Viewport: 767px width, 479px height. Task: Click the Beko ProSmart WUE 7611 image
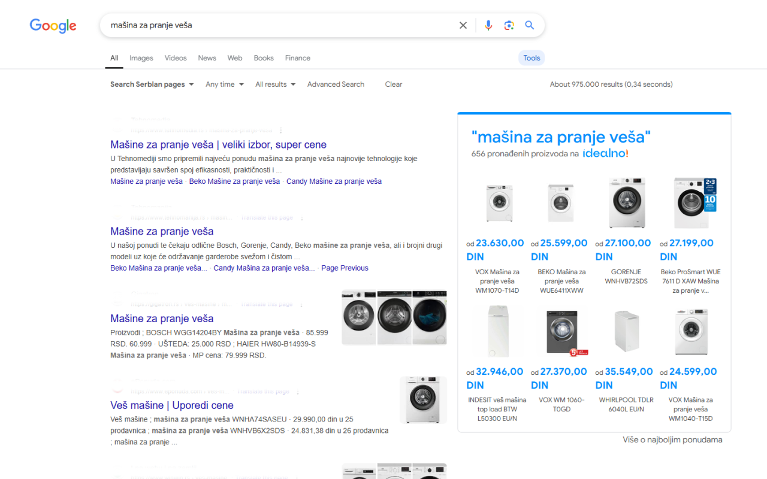pyautogui.click(x=694, y=203)
